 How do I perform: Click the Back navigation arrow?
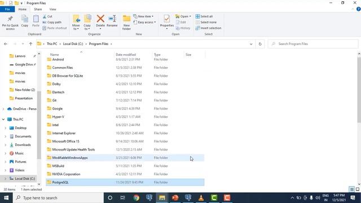pyautogui.click(x=6, y=44)
